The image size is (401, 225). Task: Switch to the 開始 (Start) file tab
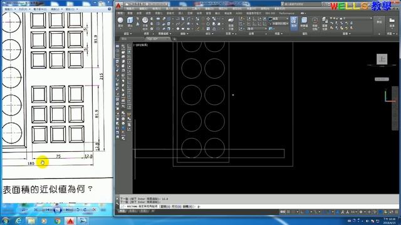[124, 39]
